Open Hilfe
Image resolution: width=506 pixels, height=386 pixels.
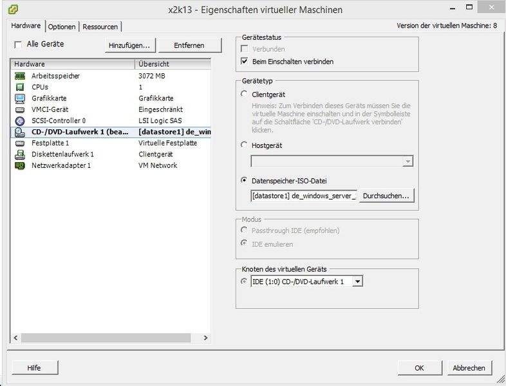point(34,368)
